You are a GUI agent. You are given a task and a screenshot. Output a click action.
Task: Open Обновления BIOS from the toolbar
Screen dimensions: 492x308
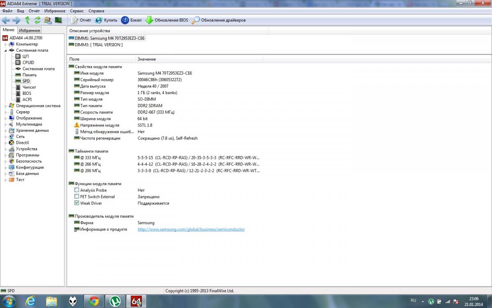point(167,20)
